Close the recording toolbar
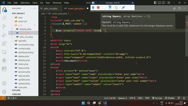The width and height of the screenshot is (188, 106). click(x=132, y=3)
